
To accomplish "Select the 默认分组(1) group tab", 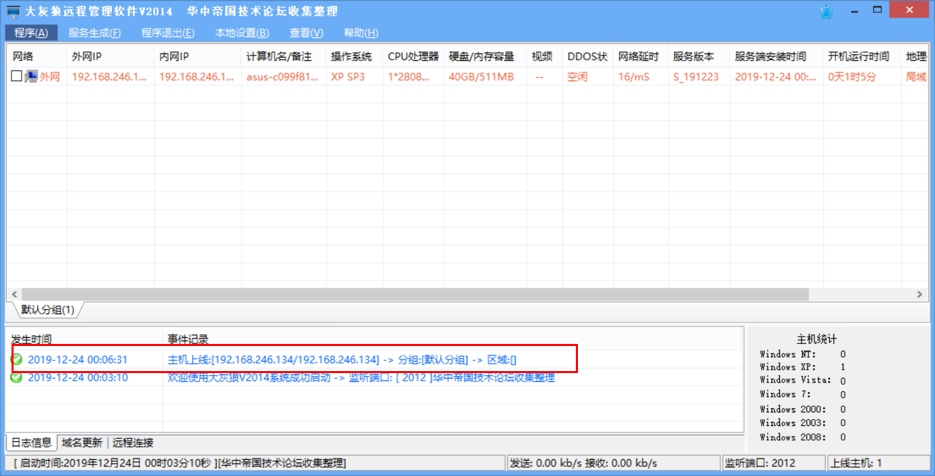I will 47,310.
